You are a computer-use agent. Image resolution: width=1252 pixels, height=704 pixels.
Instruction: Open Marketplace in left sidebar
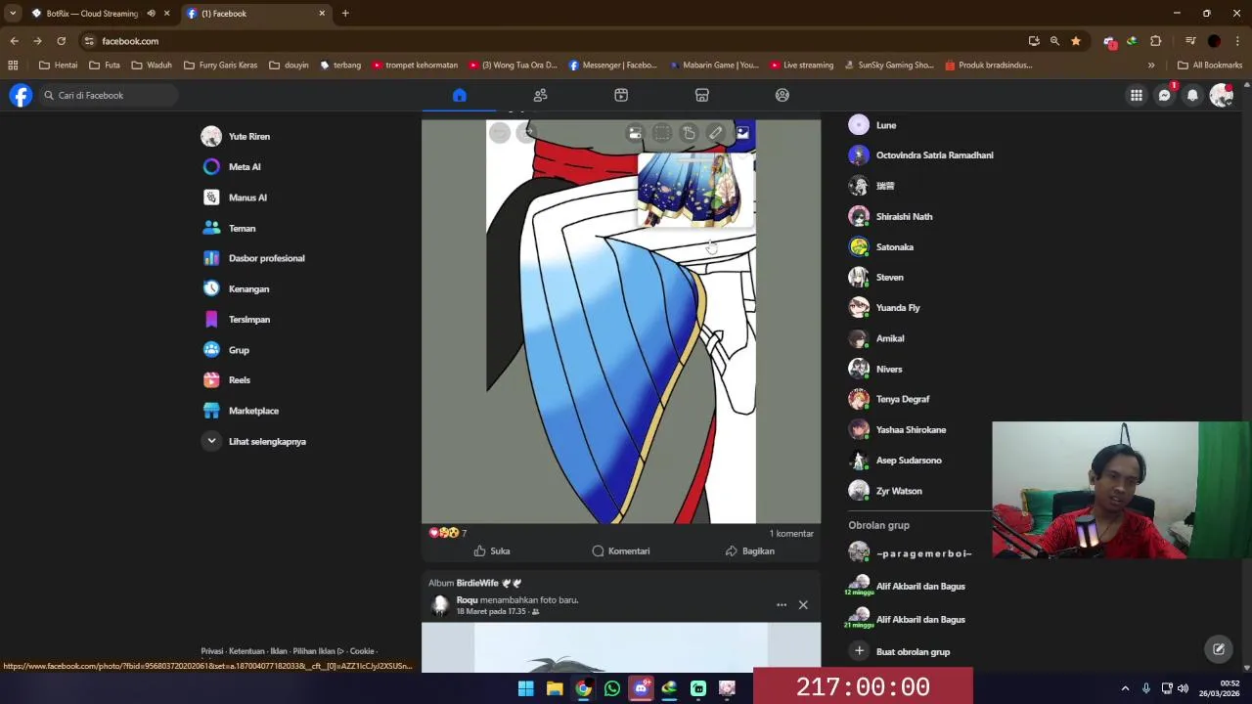252,411
